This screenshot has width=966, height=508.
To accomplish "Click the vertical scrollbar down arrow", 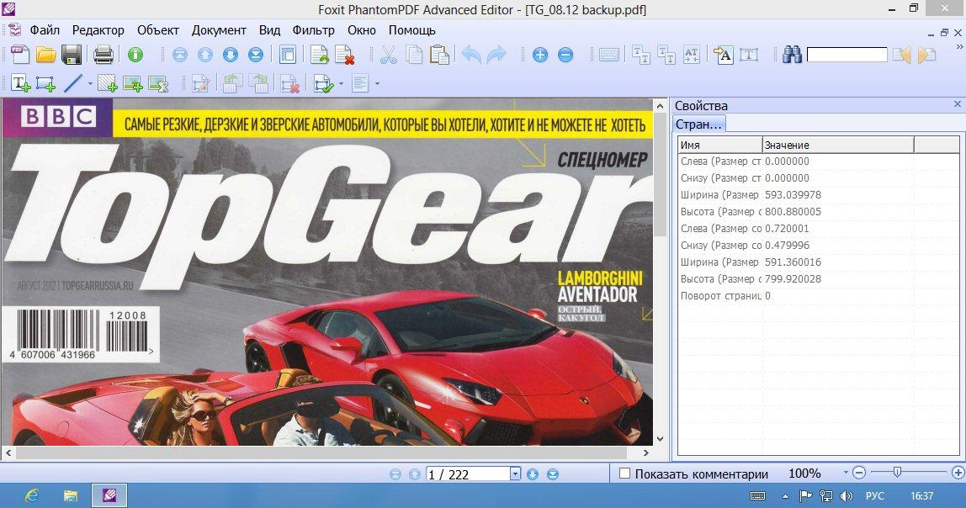I will click(660, 439).
